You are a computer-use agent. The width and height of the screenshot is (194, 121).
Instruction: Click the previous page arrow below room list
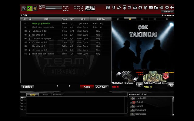tap(57, 86)
